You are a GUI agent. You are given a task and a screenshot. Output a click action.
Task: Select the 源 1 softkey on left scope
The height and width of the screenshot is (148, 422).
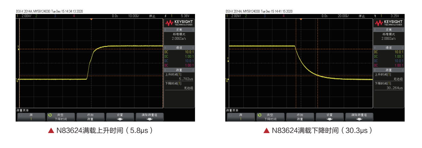pos(31,117)
